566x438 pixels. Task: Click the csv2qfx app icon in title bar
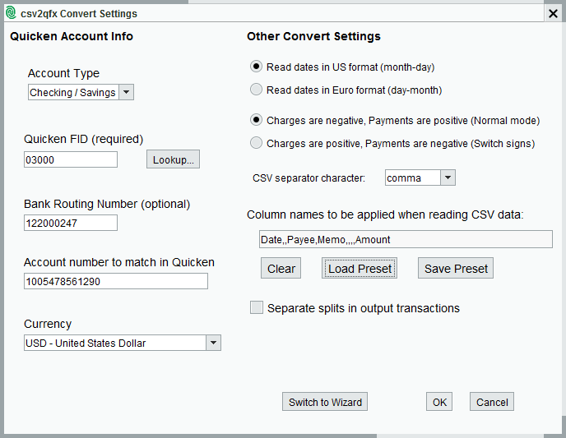(12, 13)
